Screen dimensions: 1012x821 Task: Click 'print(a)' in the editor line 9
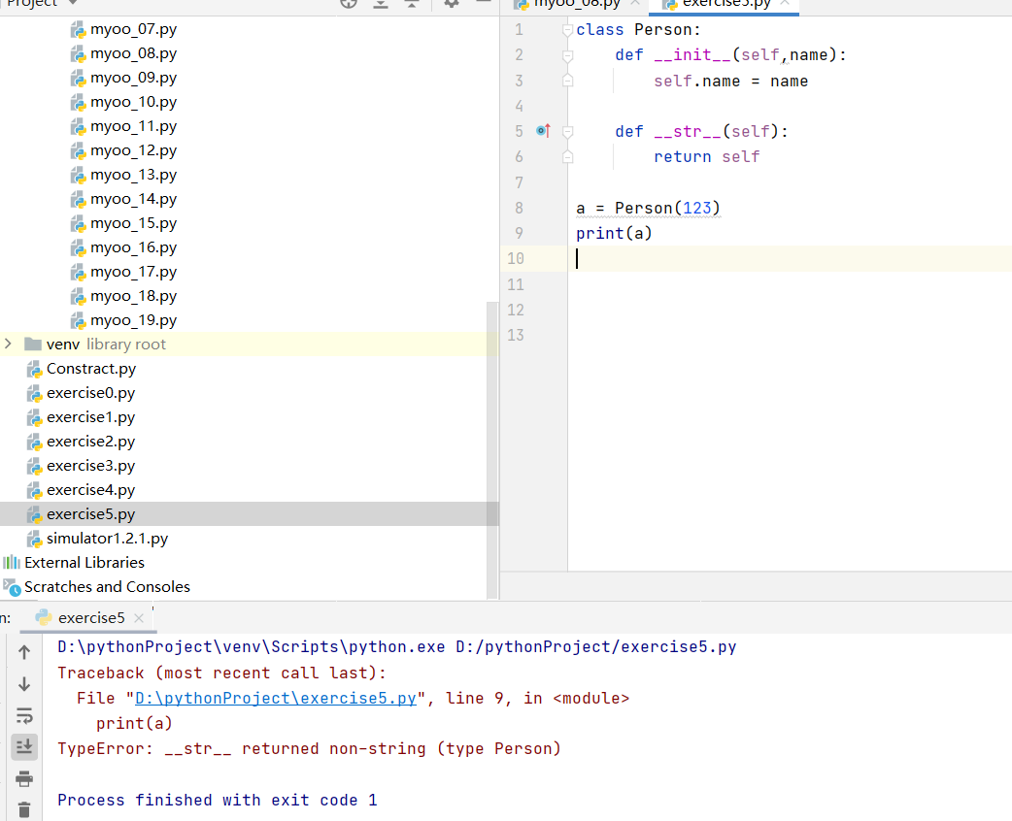(615, 234)
